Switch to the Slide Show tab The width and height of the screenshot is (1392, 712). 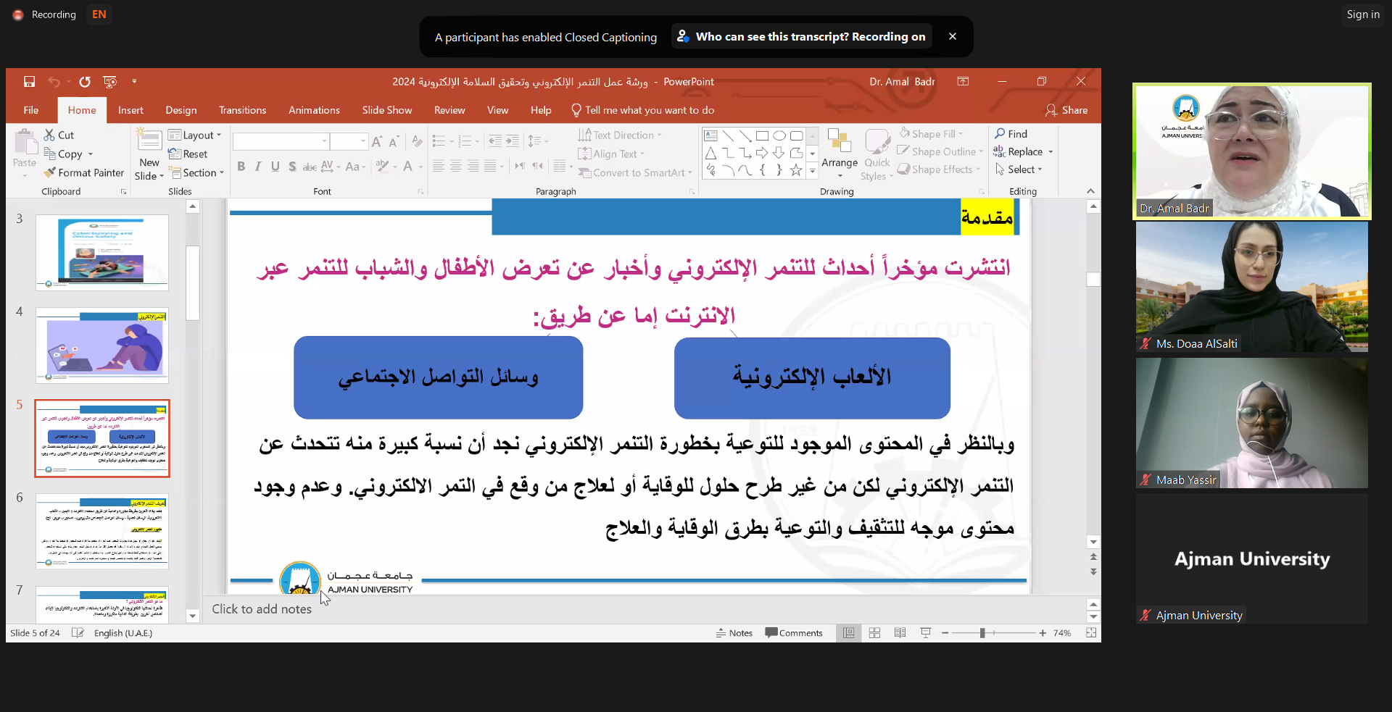386,110
